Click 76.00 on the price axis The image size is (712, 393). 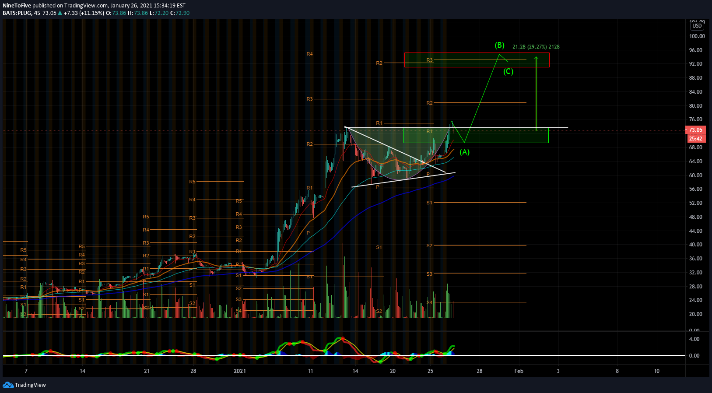696,119
